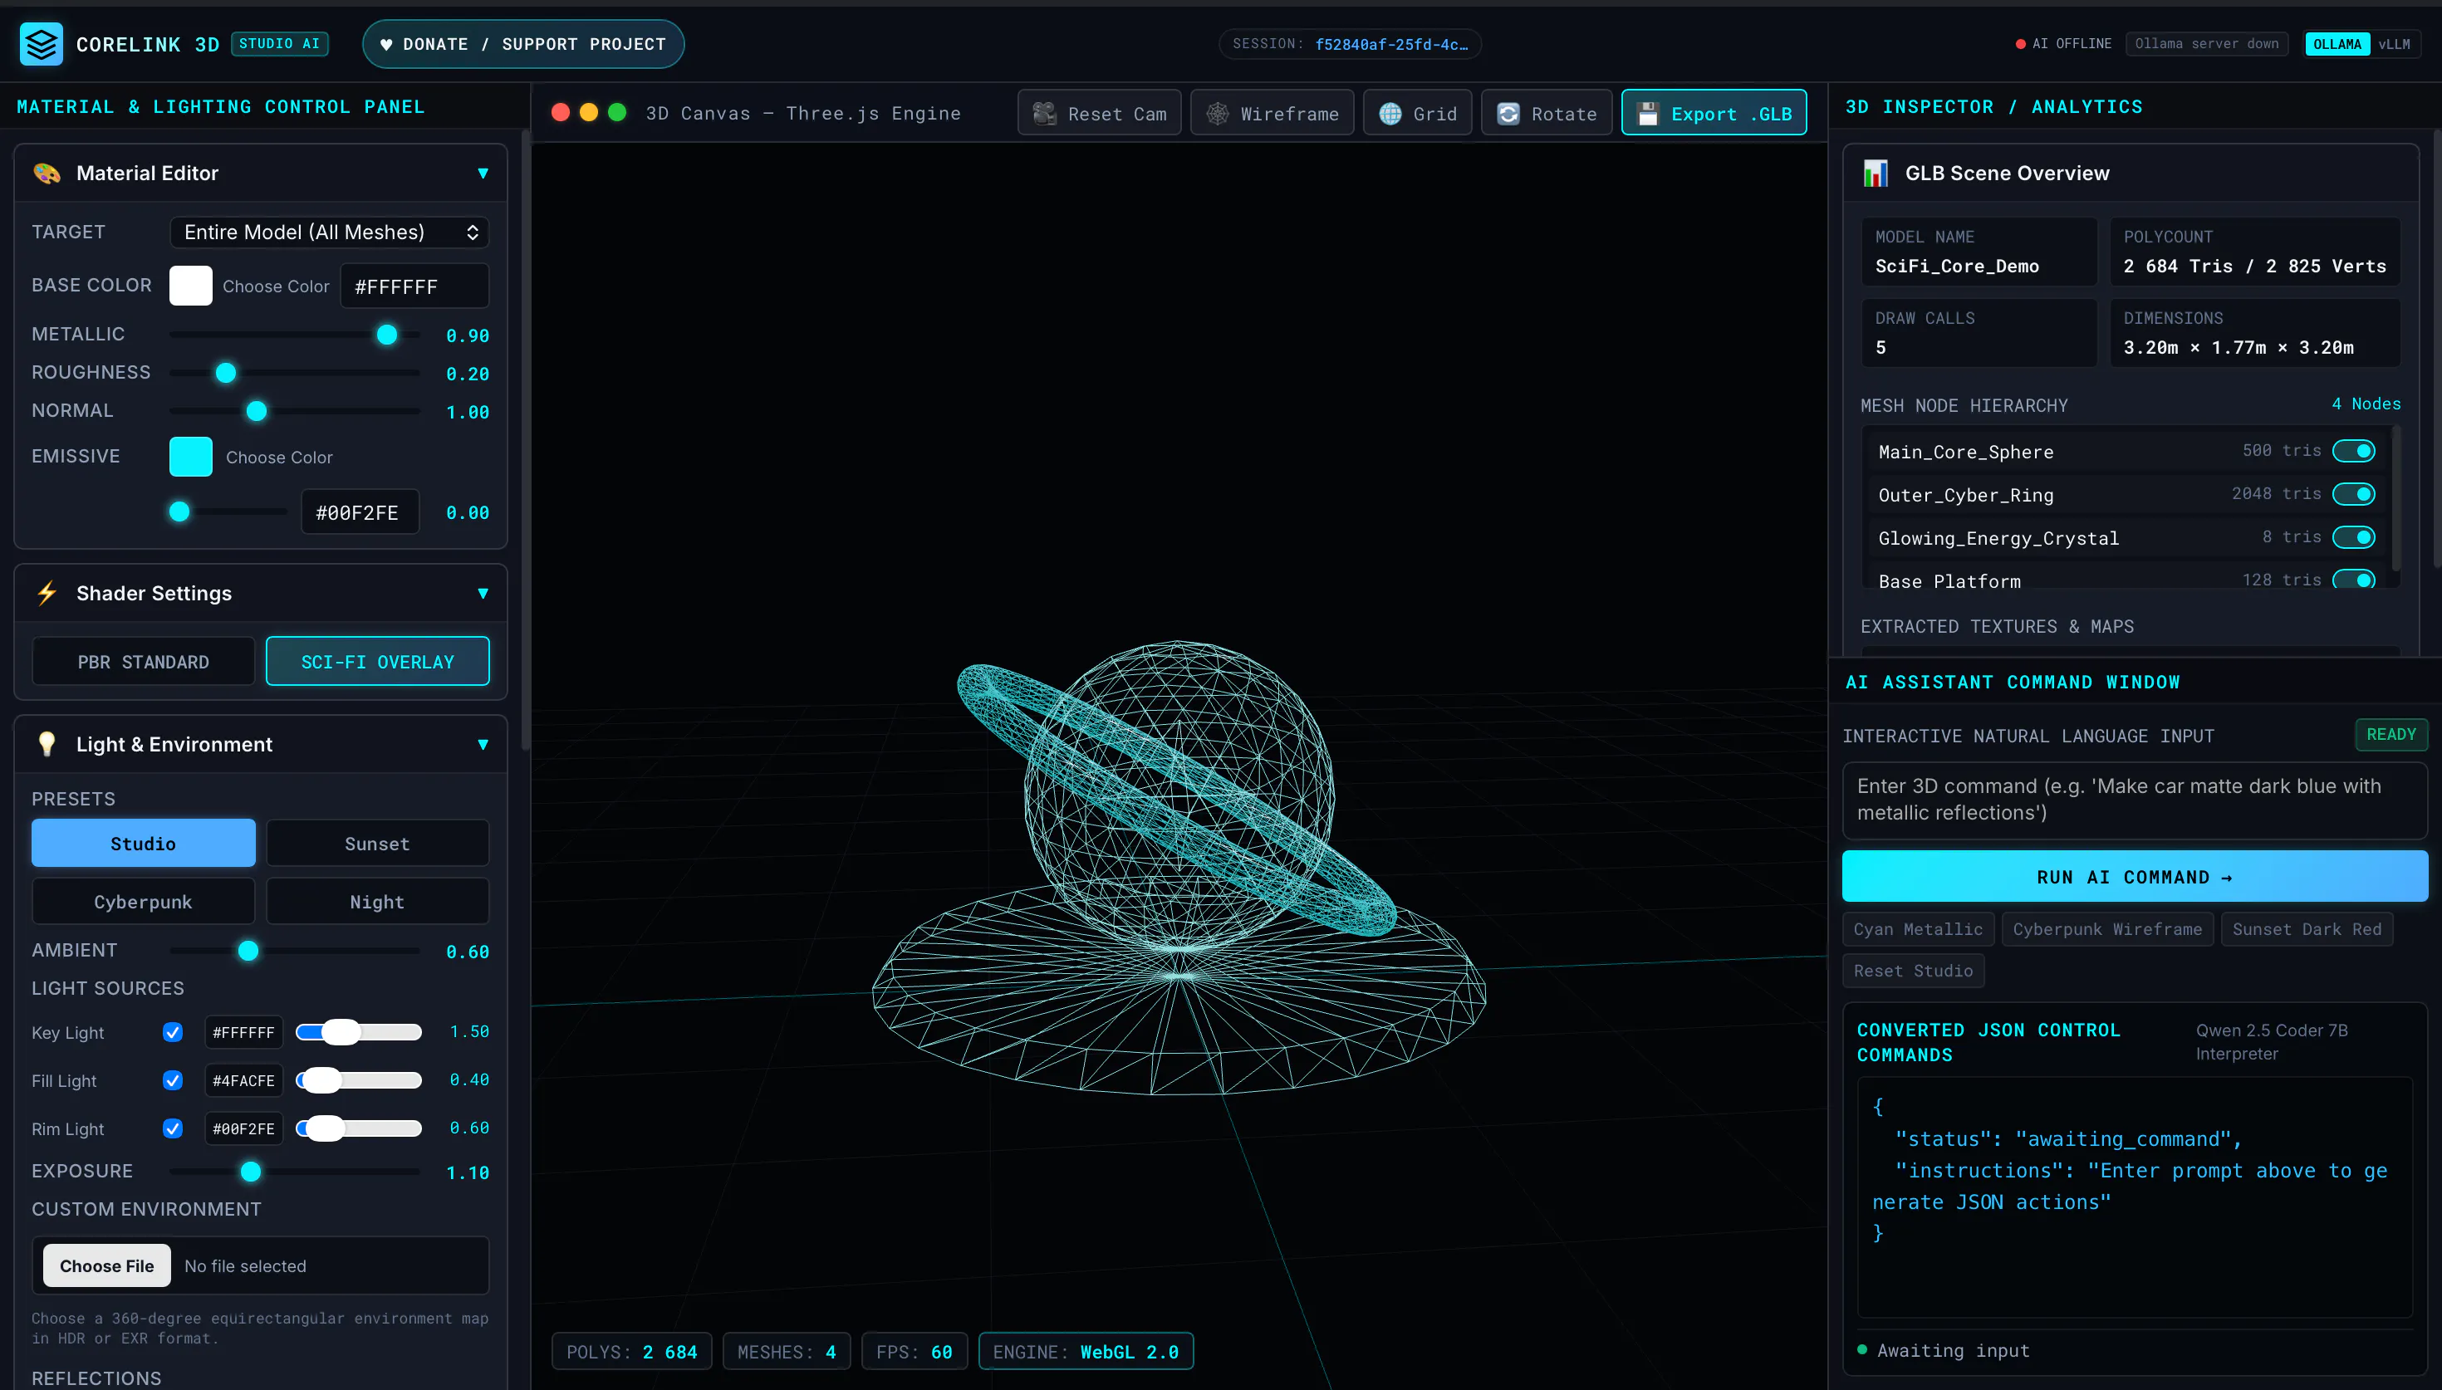Click the Wireframe web icon
Image resolution: width=2442 pixels, height=1390 pixels.
[1217, 114]
